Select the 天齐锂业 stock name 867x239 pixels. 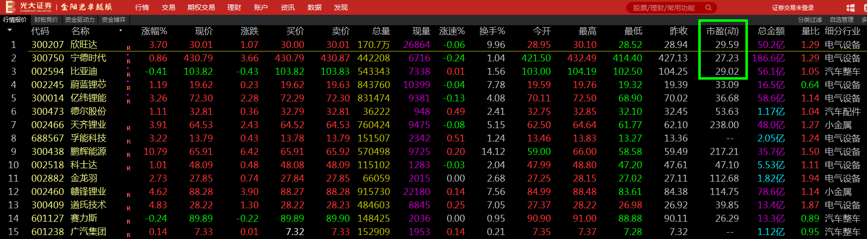(x=88, y=125)
